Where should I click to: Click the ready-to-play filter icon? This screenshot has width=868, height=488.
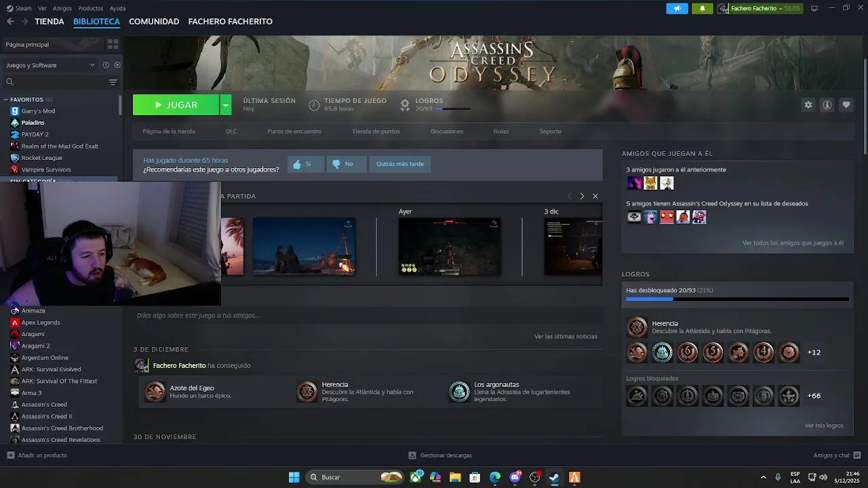pos(117,65)
